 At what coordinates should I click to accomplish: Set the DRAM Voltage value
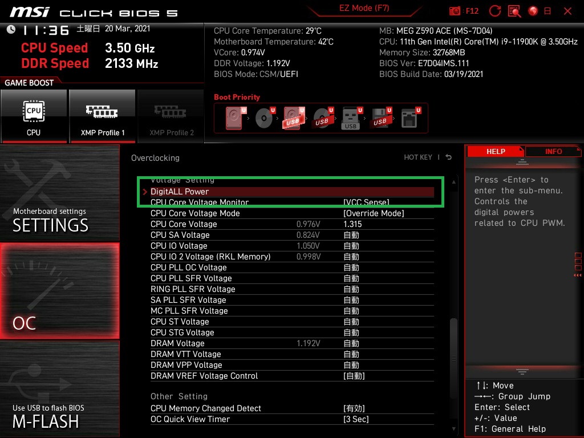coord(351,343)
